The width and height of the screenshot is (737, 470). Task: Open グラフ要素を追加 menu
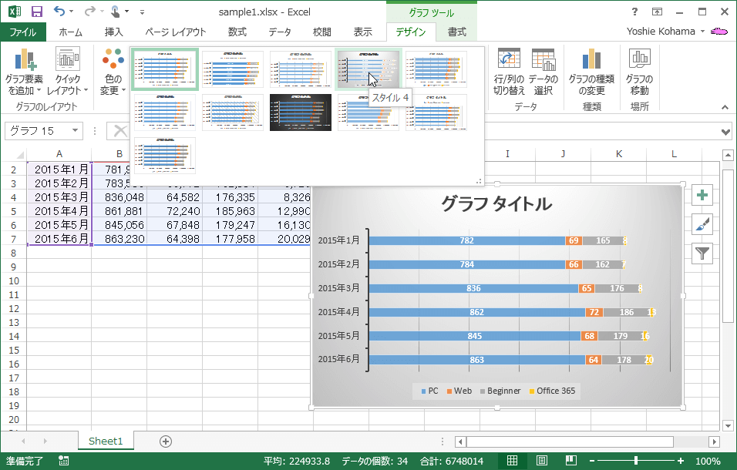(x=25, y=72)
